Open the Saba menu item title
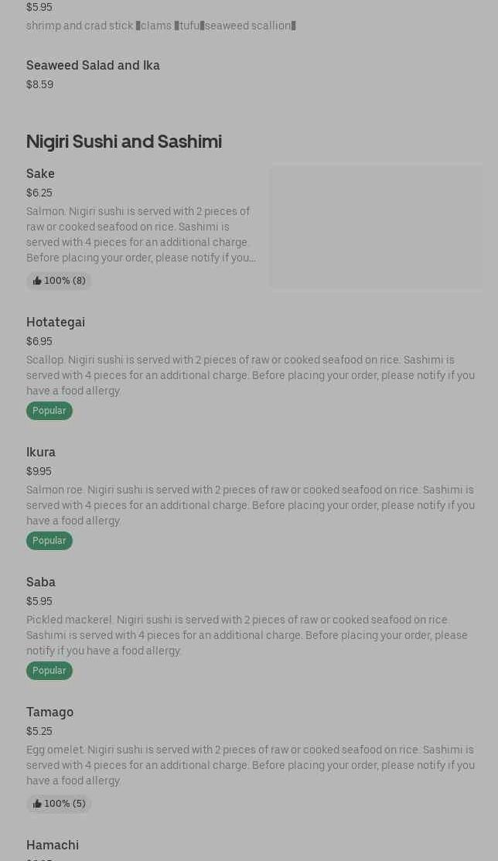 (x=41, y=583)
